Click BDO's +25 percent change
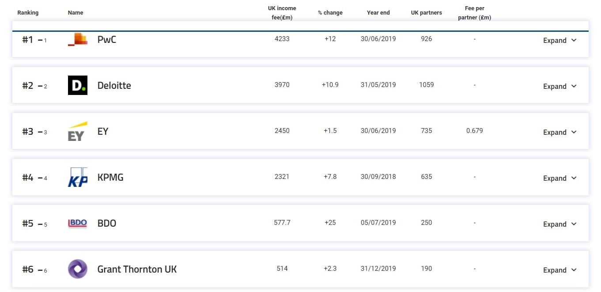Image resolution: width=601 pixels, height=292 pixels. point(330,222)
